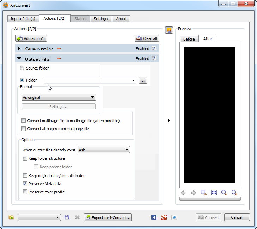Expand the Canvas resize action
The height and width of the screenshot is (229, 257).
tap(19, 49)
